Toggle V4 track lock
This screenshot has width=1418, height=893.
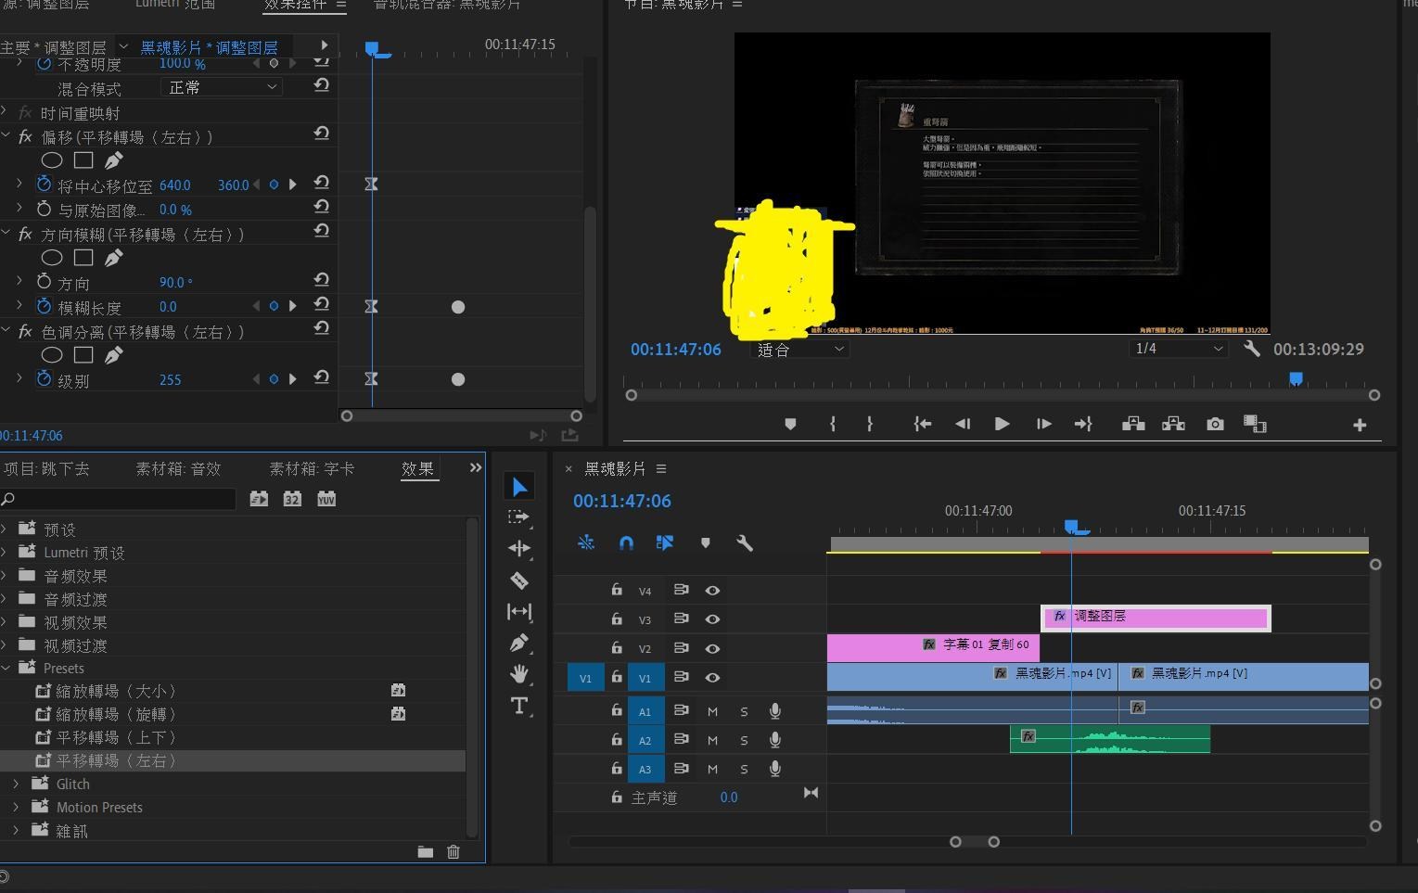click(617, 590)
